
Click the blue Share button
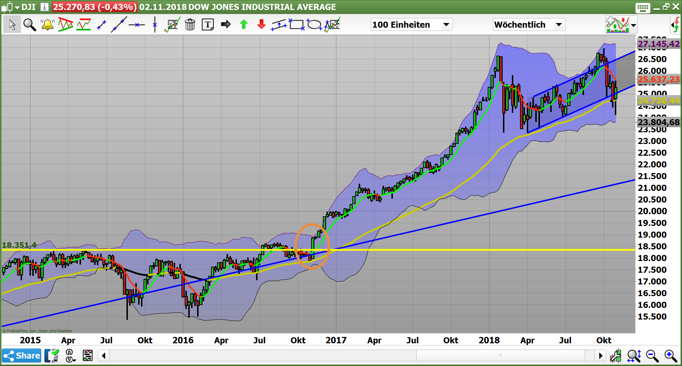click(21, 355)
